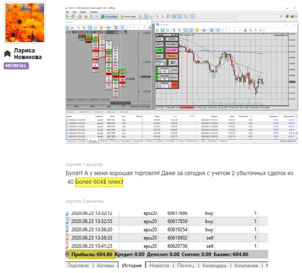
Task: Select highlighted M1 timeframe button
Action: pyautogui.click(x=192, y=16)
